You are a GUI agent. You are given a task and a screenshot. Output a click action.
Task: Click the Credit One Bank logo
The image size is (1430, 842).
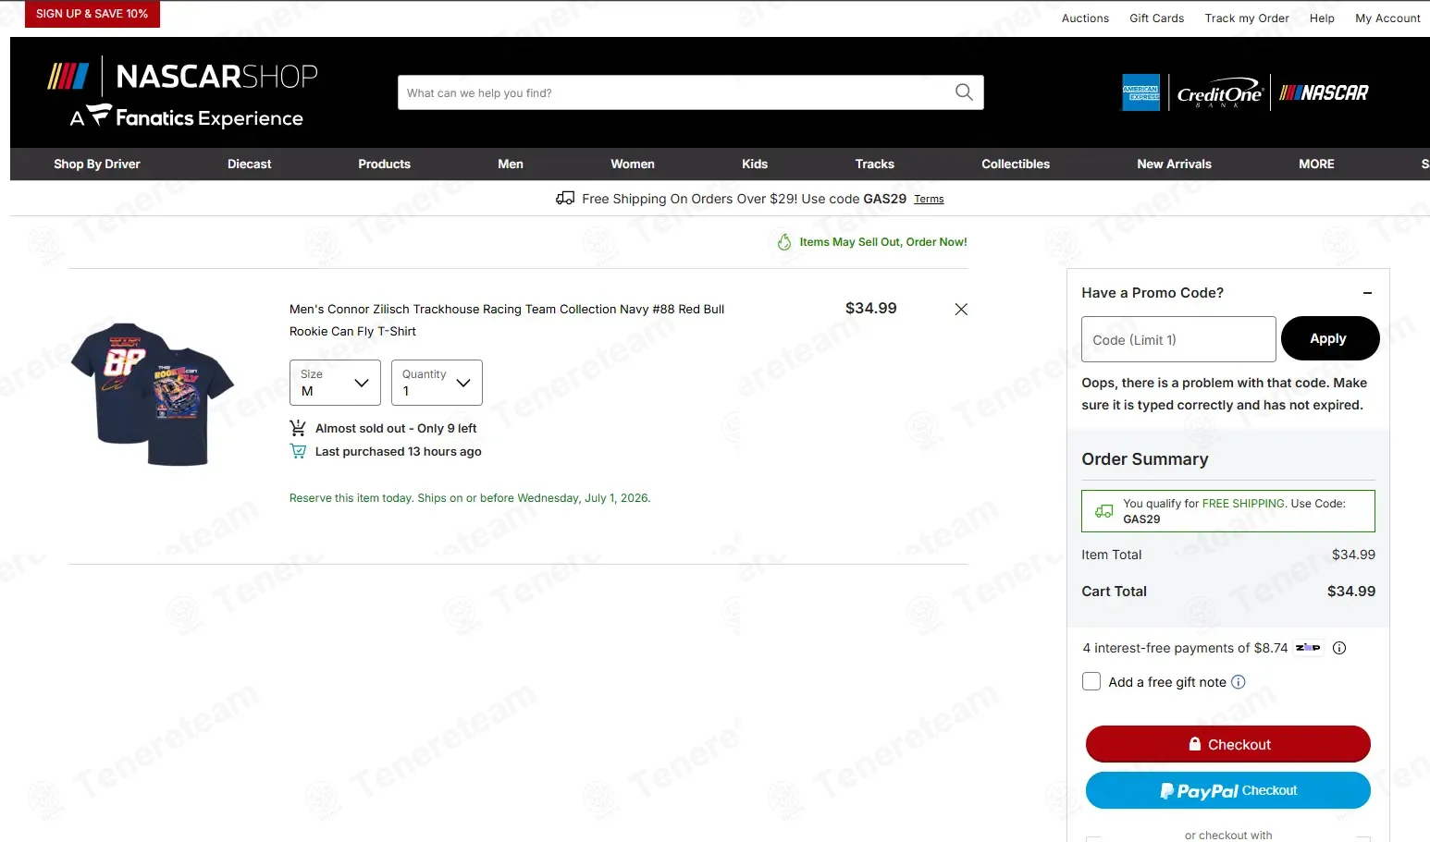(1220, 93)
